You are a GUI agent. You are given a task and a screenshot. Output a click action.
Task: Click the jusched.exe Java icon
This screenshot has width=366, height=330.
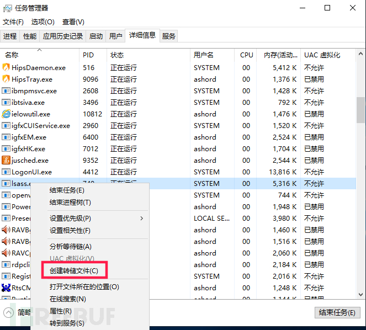pyautogui.click(x=6, y=160)
